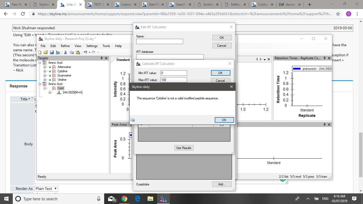The height and width of the screenshot is (204, 363).
Task: Click OK in the Skyline-daily error dialog
Action: pyautogui.click(x=224, y=120)
